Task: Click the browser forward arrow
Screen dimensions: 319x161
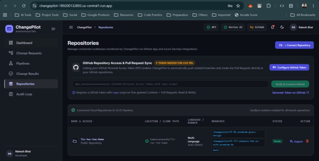Action: [x=15, y=6]
